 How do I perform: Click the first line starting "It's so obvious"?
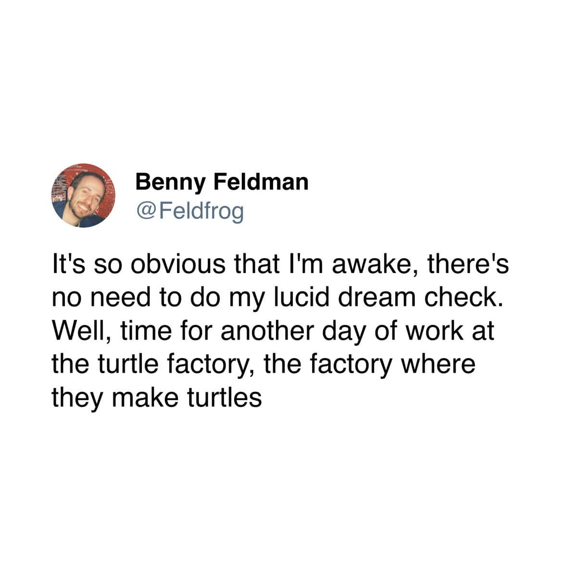point(280,266)
